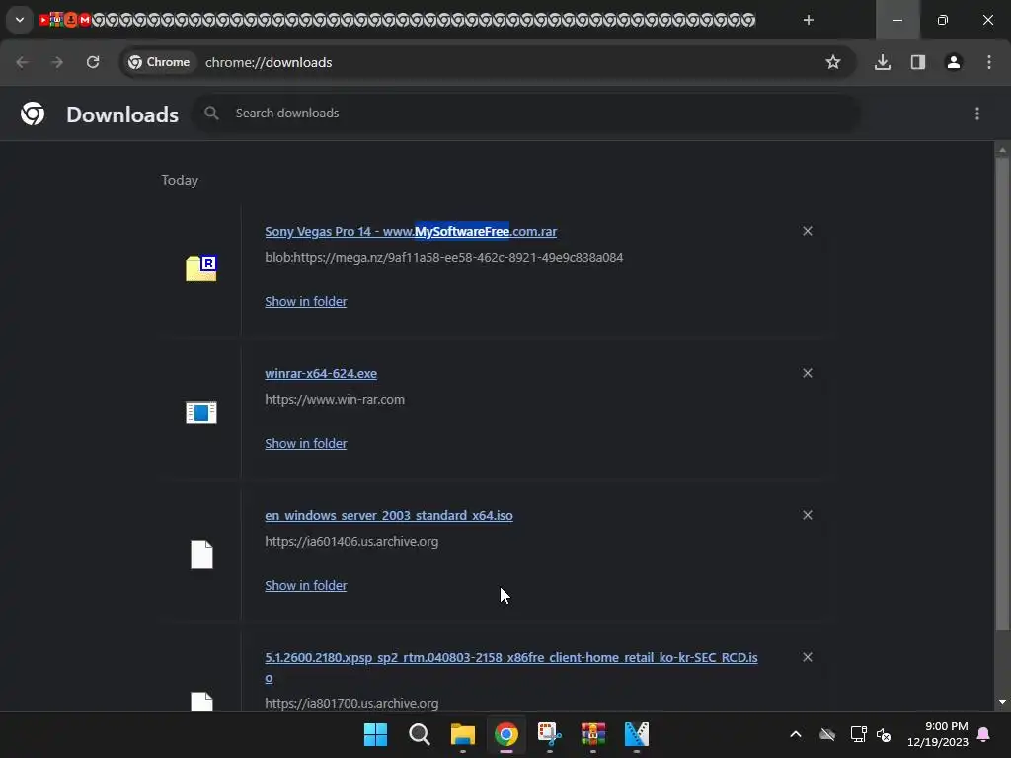Remove Windows Server 2003 iso from list

(808, 515)
